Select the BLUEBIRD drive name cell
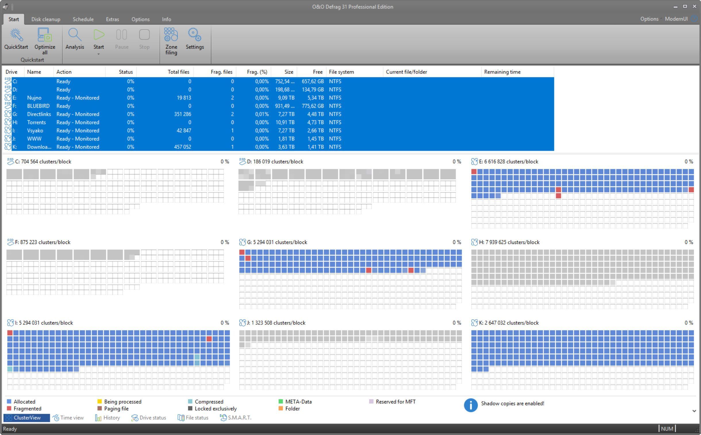Screen dimensions: 701x435 38,106
